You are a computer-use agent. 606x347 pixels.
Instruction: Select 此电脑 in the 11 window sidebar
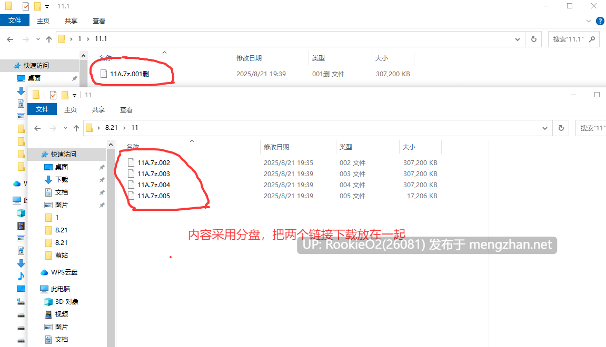61,289
